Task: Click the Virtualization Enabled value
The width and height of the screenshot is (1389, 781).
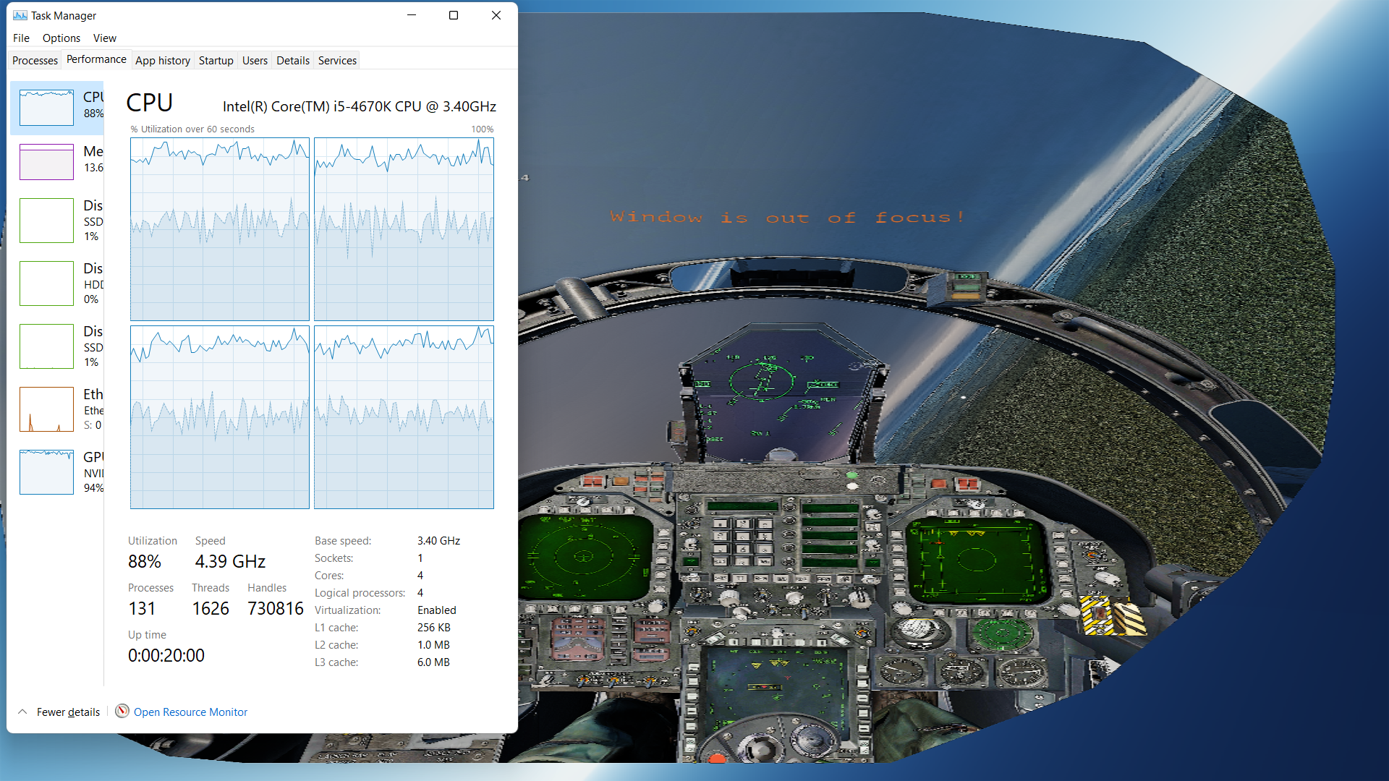Action: [437, 610]
